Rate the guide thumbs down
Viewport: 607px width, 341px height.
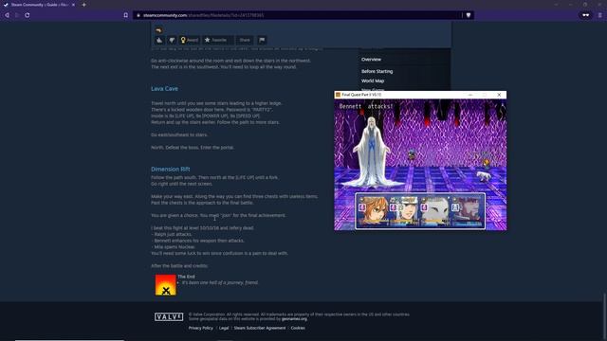[x=172, y=40]
